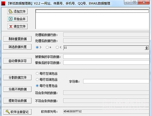Click the 分割数据文件 button
Screen dimensions: 151x116
tap(17, 77)
